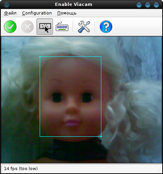Viewport: 163px width, 174px height.
Task: Click the window resize grip in status bar
Action: [159, 170]
